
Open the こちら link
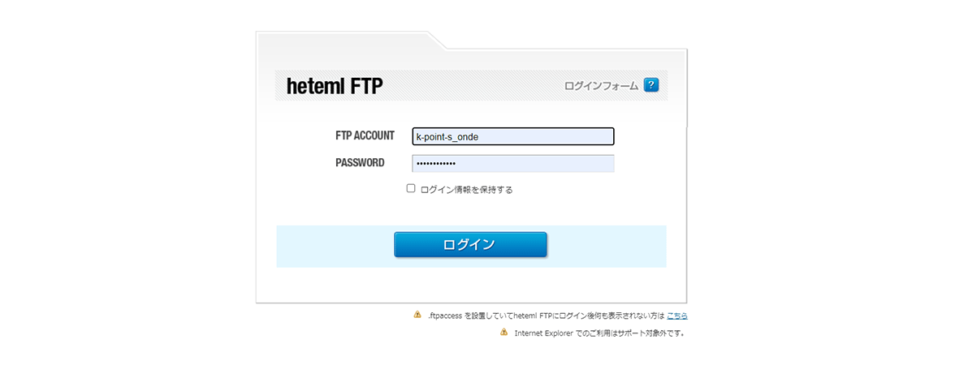point(677,316)
